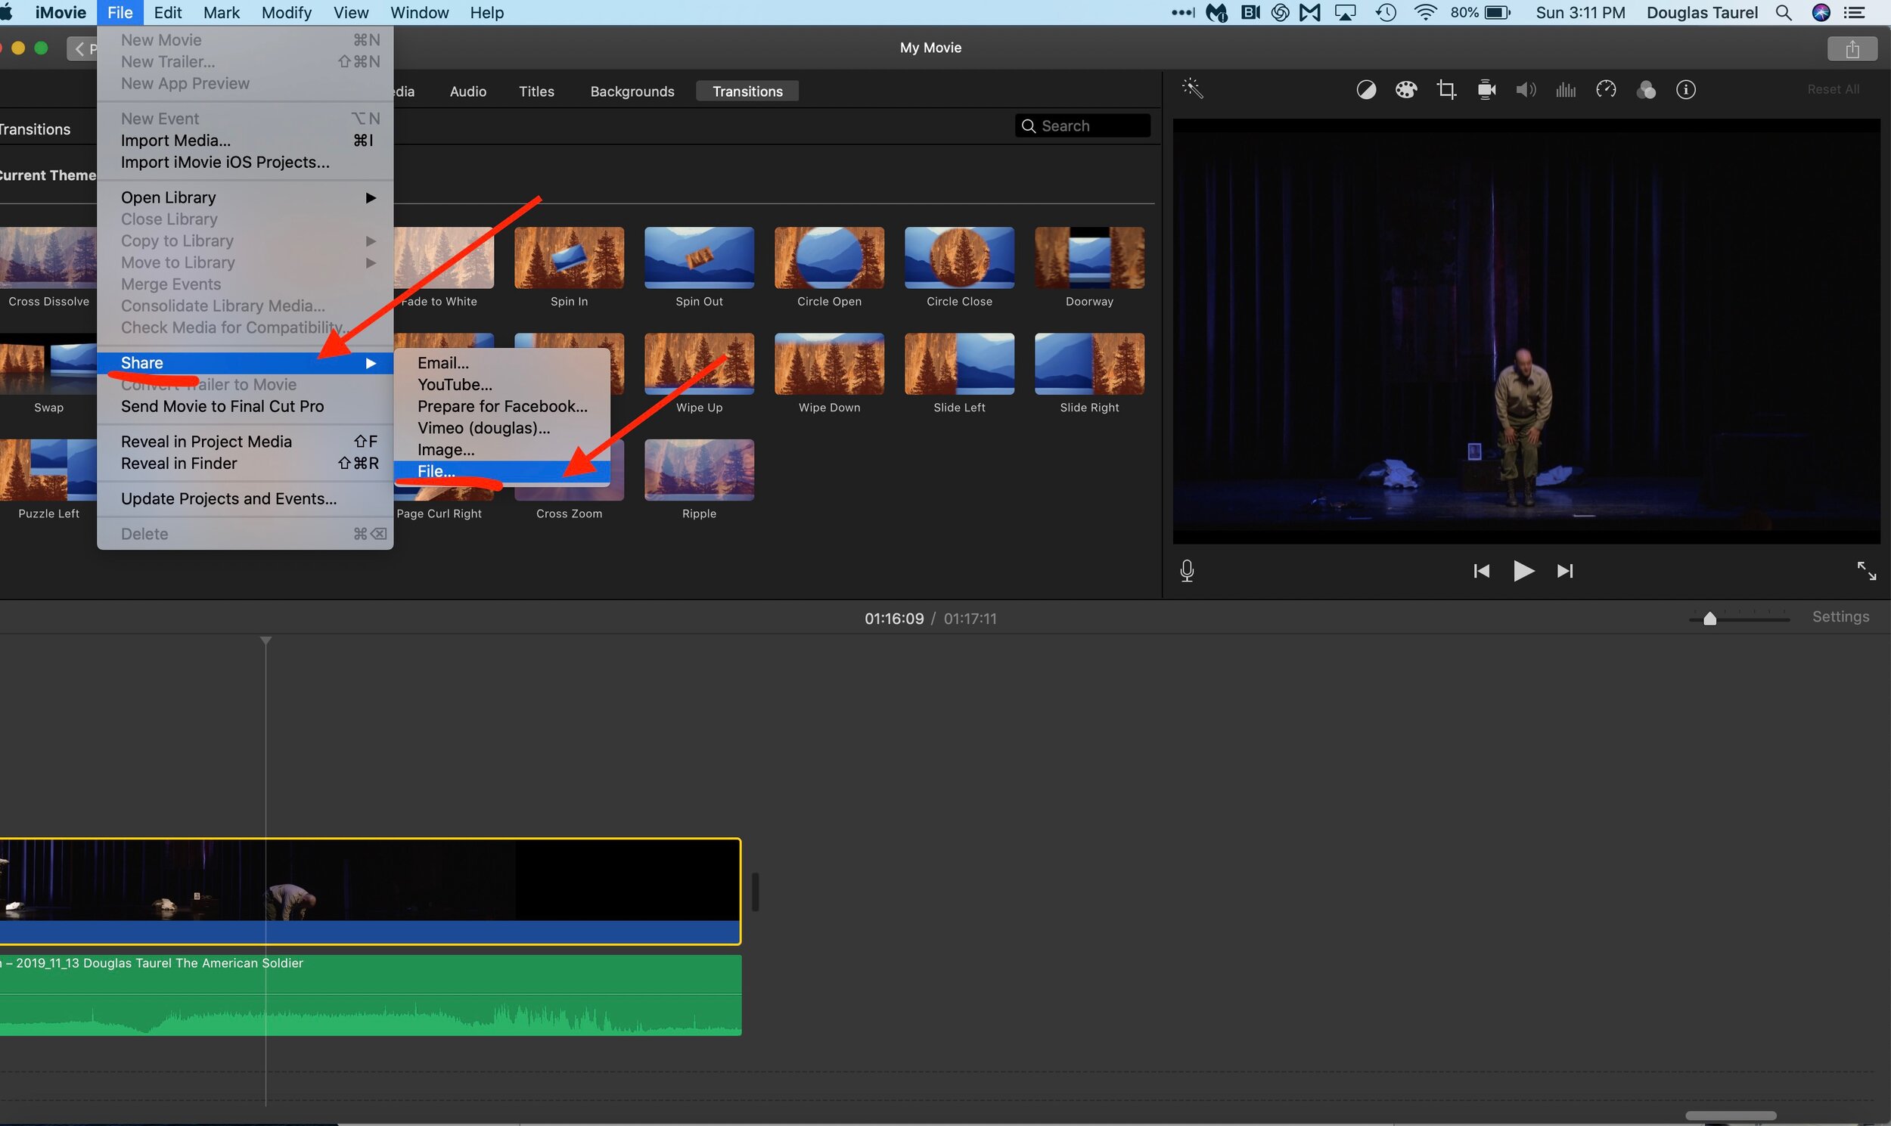This screenshot has height=1126, width=1891.
Task: Click the Malwarebytes menu bar icon
Action: click(x=1217, y=13)
